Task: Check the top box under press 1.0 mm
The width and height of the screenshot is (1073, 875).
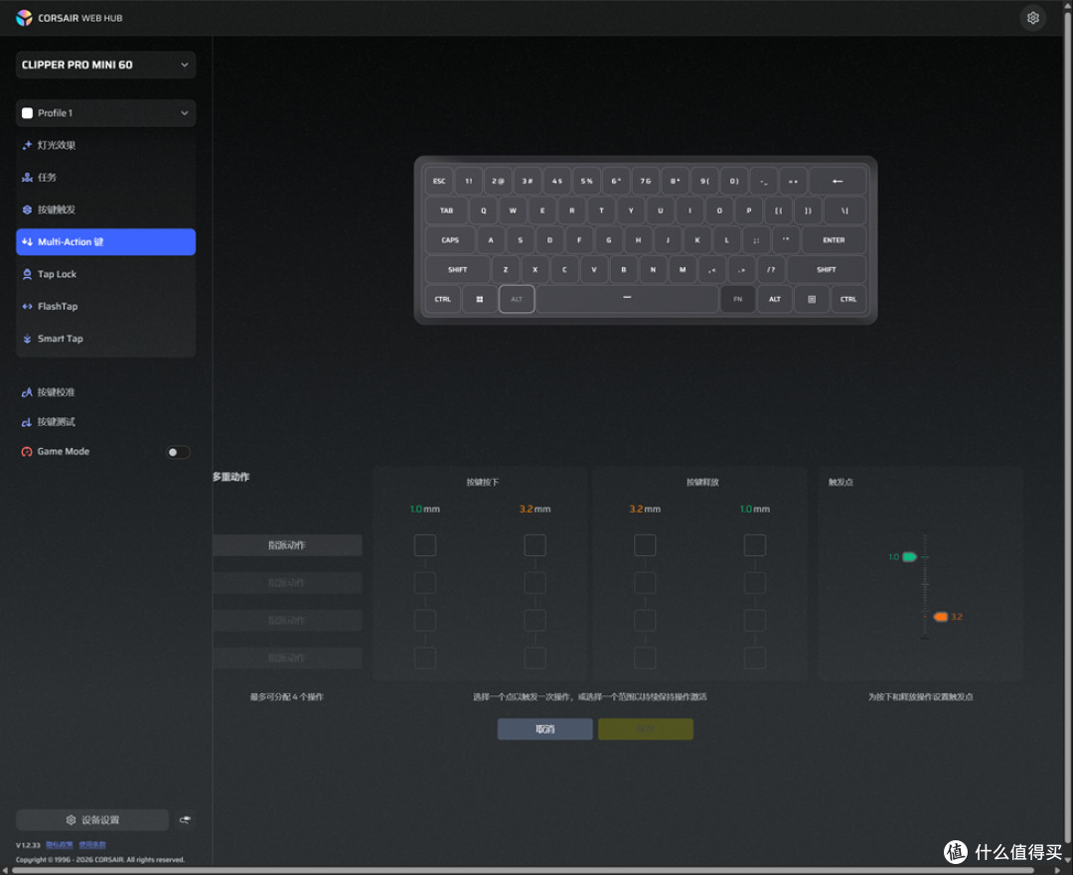Action: [x=425, y=545]
